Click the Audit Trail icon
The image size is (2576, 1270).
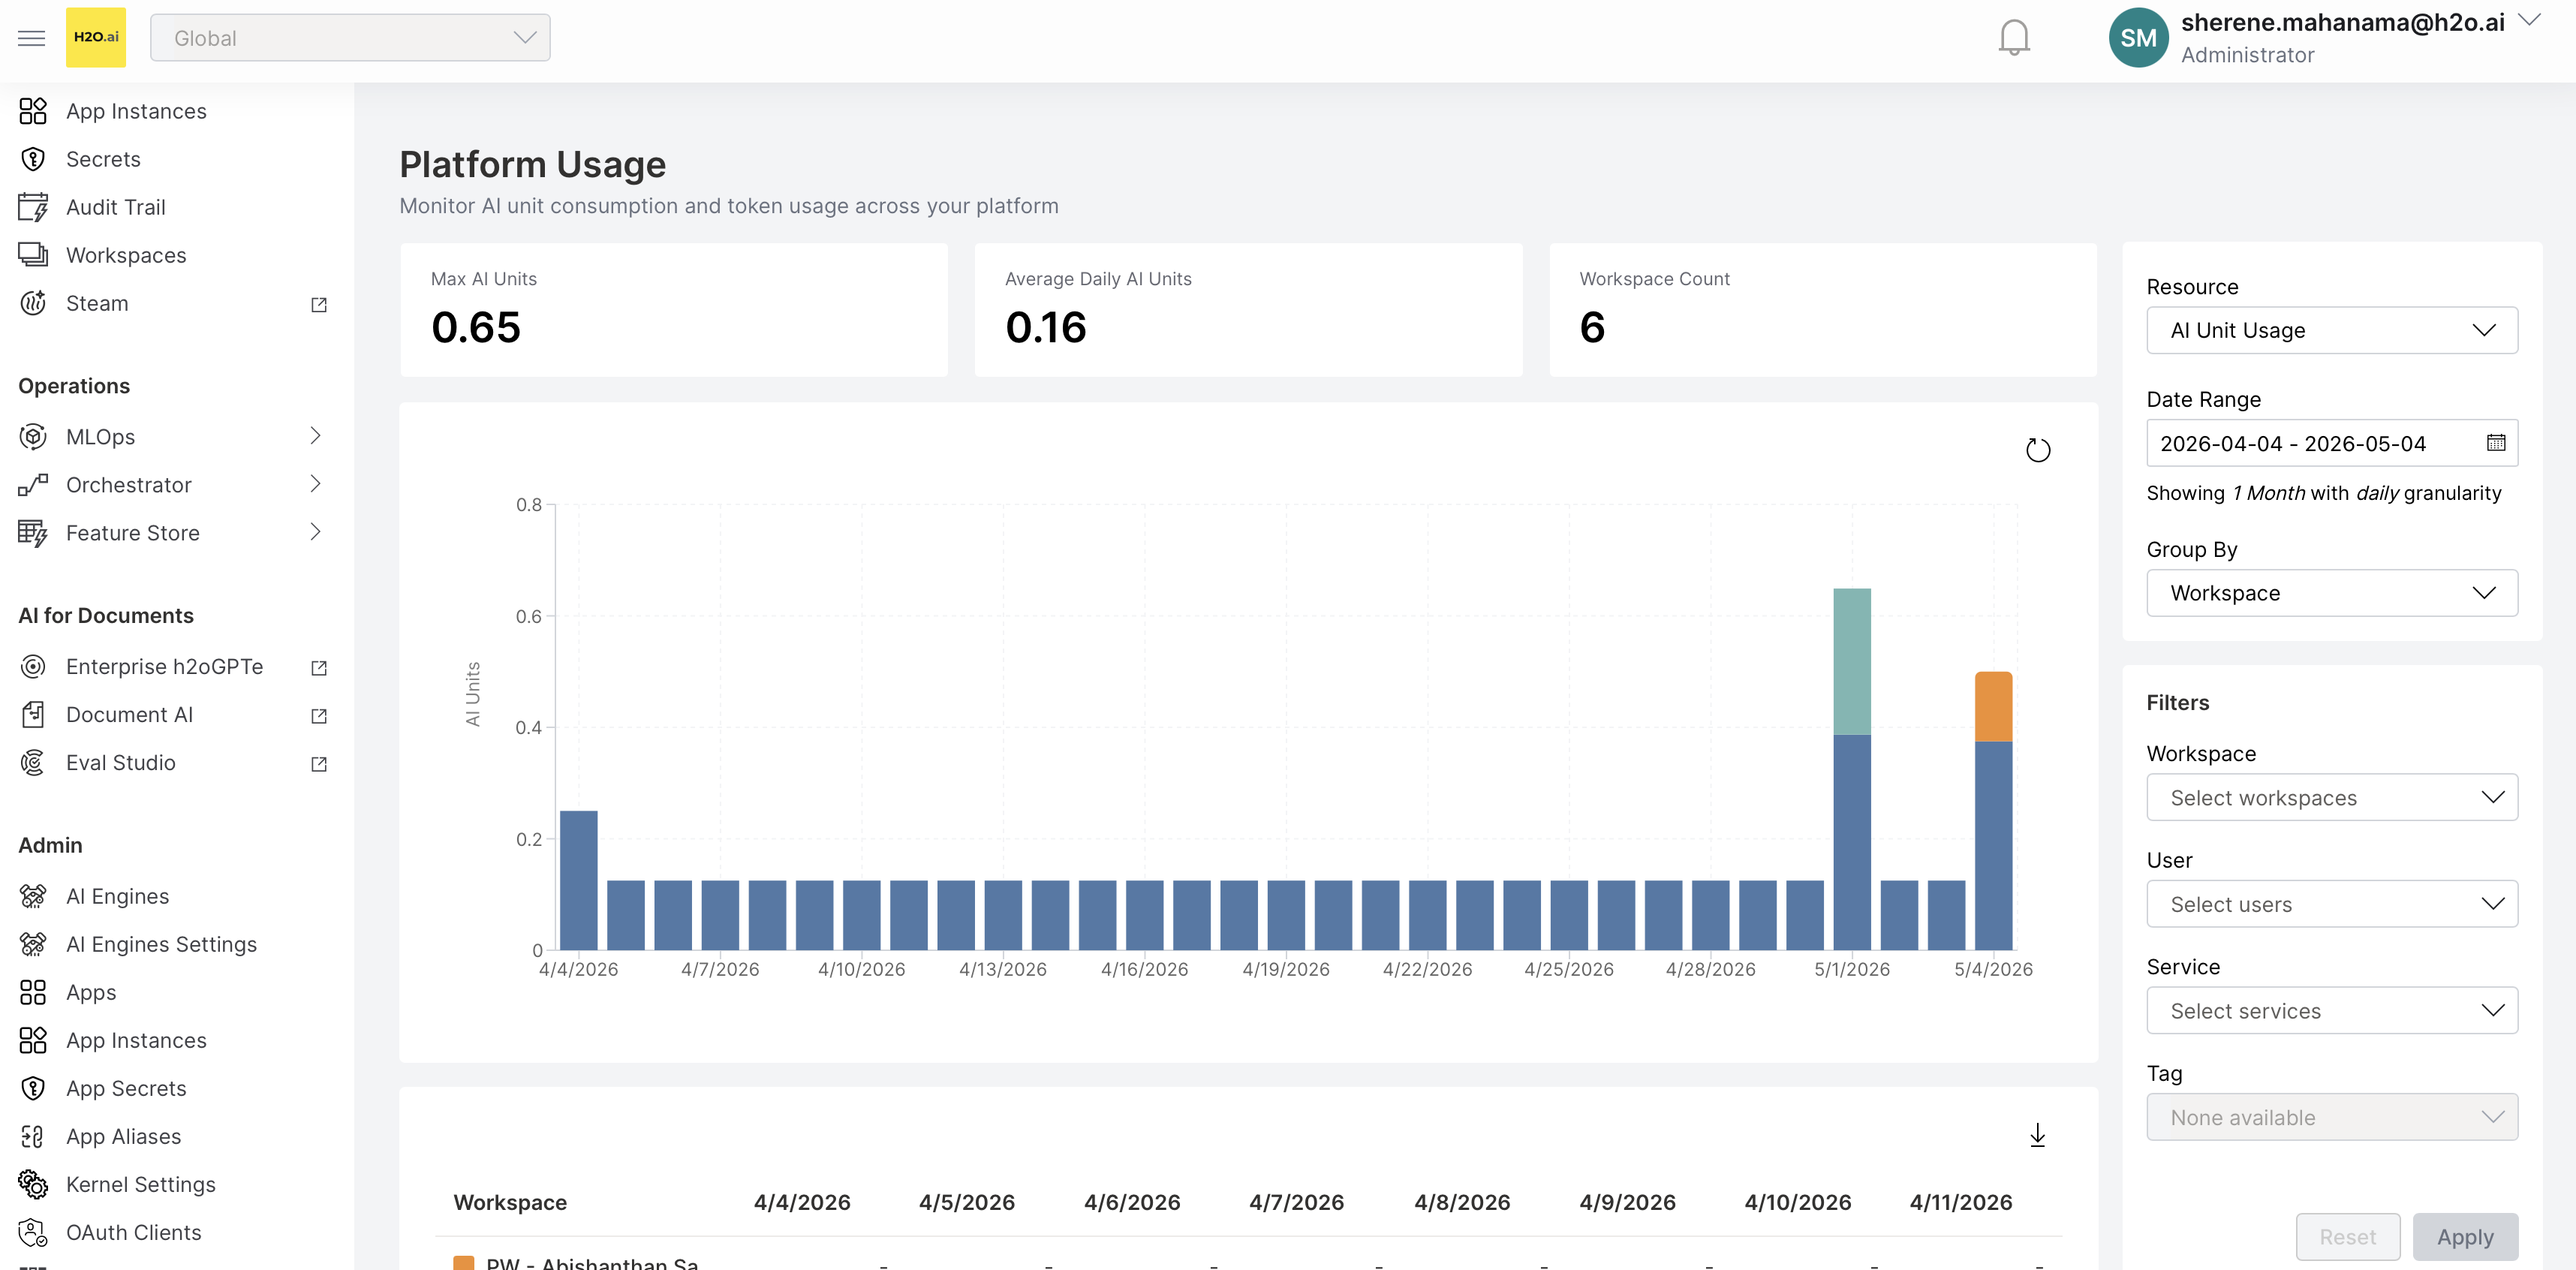[x=33, y=207]
